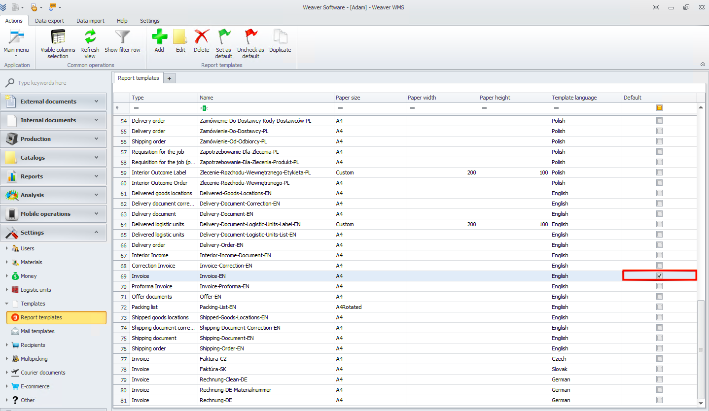The height and width of the screenshot is (411, 709).
Task: Click the scrollbar up arrow in grid
Action: [701, 107]
